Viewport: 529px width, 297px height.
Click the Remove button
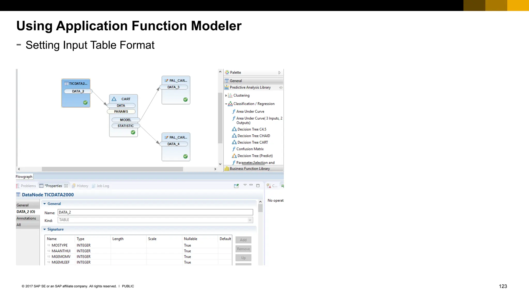click(x=243, y=249)
